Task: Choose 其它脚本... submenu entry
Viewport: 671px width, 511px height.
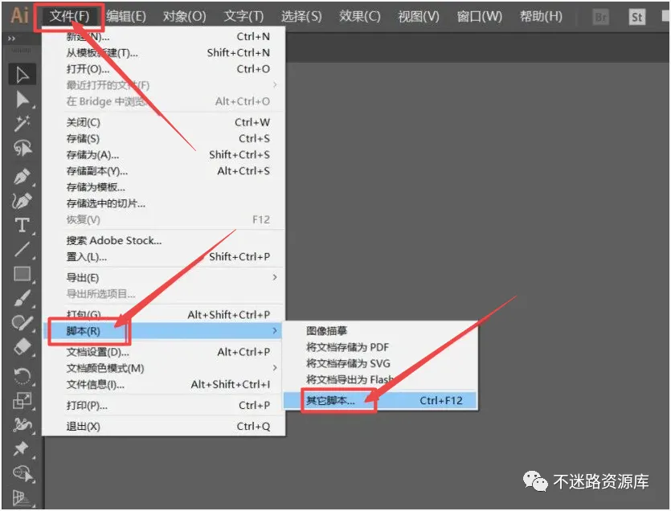Action: (x=380, y=401)
